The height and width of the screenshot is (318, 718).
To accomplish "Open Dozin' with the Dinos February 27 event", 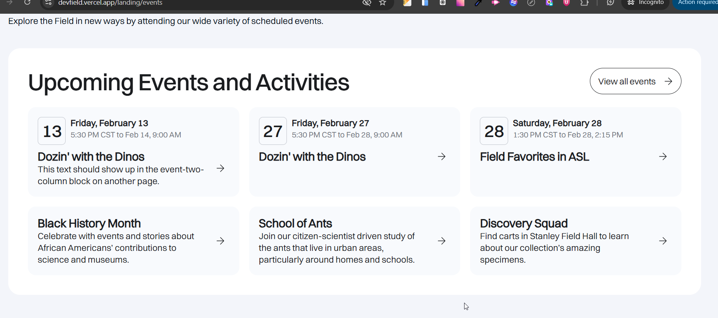I will pos(312,157).
